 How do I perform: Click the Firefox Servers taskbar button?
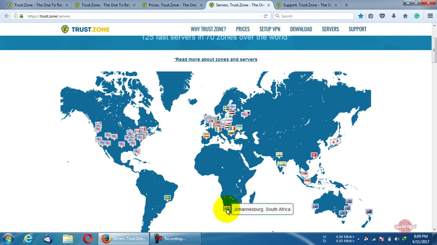(124, 239)
